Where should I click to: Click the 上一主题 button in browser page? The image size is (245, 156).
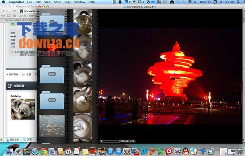click(27, 75)
